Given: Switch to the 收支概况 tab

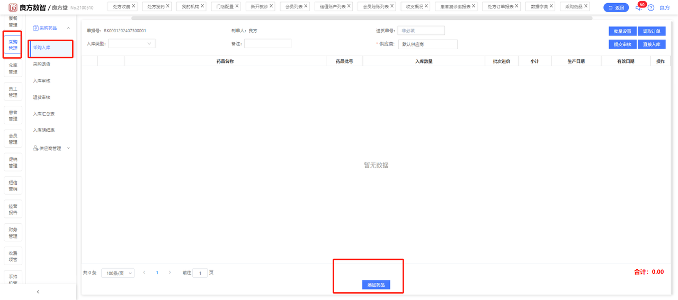Looking at the screenshot, I should click(x=414, y=7).
